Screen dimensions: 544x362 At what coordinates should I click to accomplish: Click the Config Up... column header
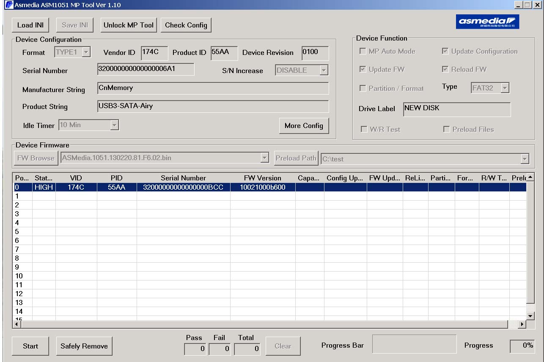click(x=345, y=178)
